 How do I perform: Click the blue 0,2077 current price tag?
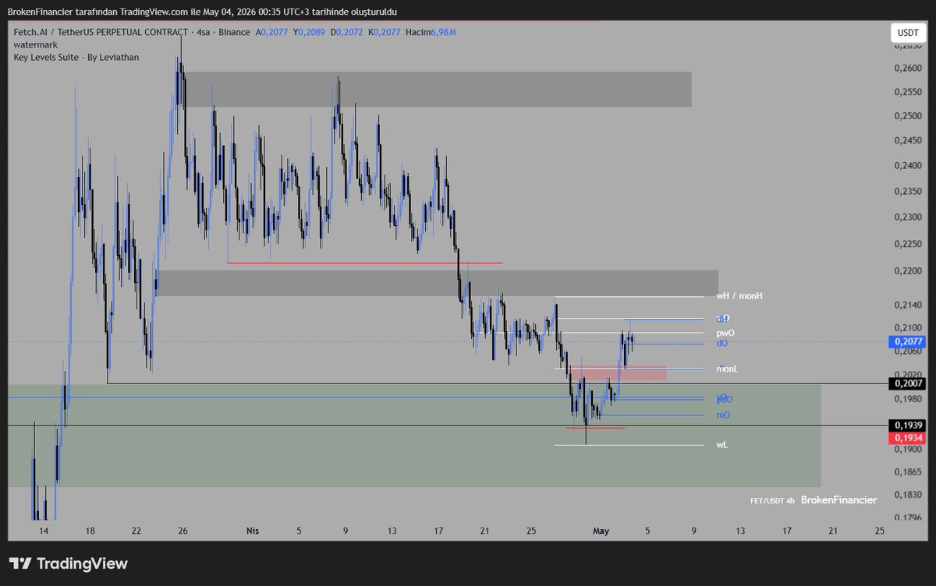click(x=907, y=341)
